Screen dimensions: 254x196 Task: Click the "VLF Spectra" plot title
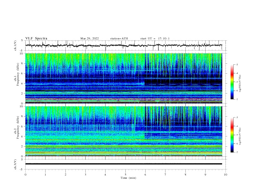(x=36, y=38)
